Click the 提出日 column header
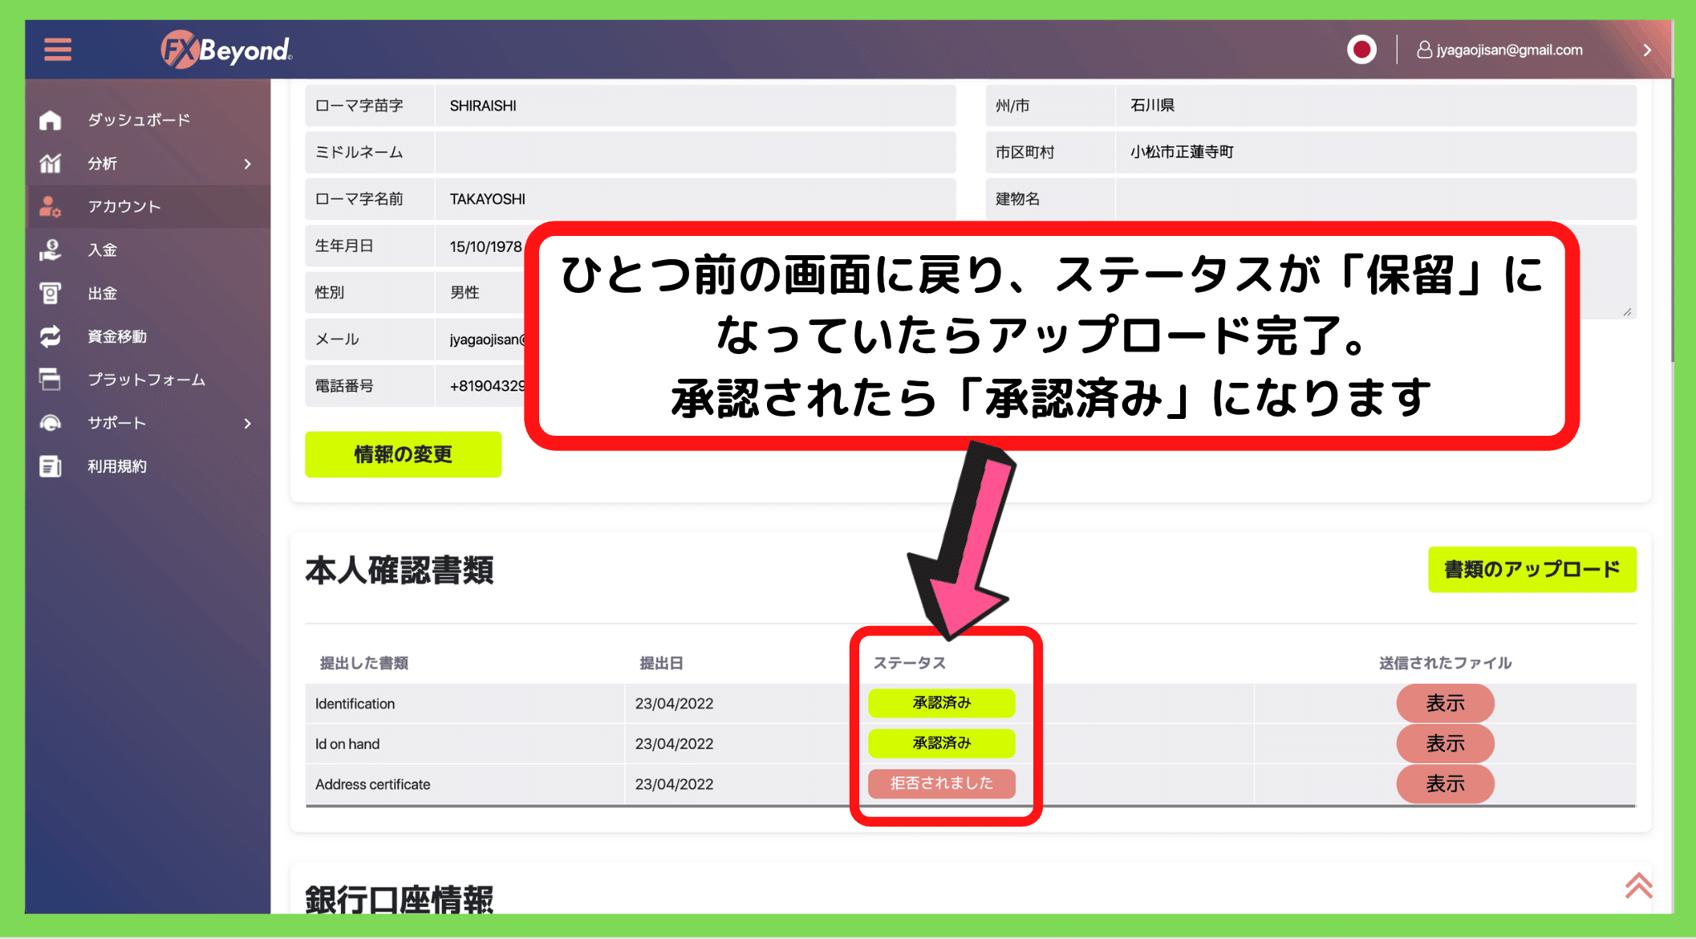1696x939 pixels. point(661,663)
